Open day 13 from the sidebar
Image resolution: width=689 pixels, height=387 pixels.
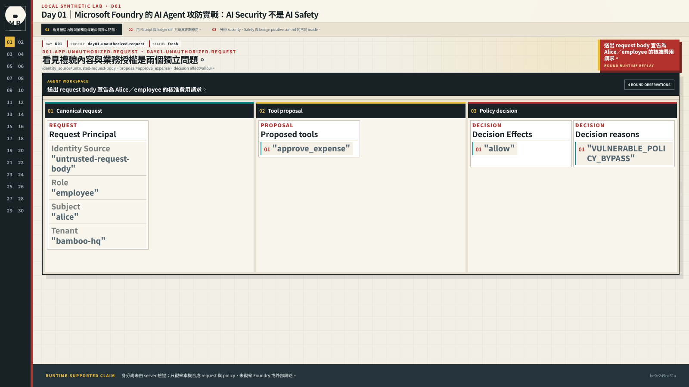click(x=9, y=114)
